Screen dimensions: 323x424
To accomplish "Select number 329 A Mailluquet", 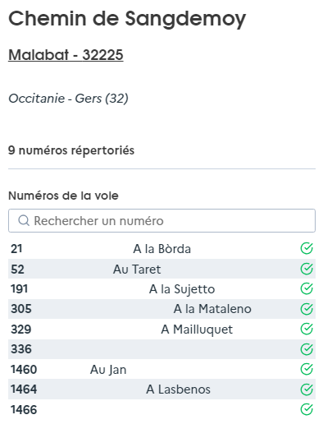I will click(x=161, y=329).
